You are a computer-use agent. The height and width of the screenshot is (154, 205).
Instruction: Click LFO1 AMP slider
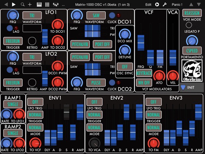pos(45,37)
